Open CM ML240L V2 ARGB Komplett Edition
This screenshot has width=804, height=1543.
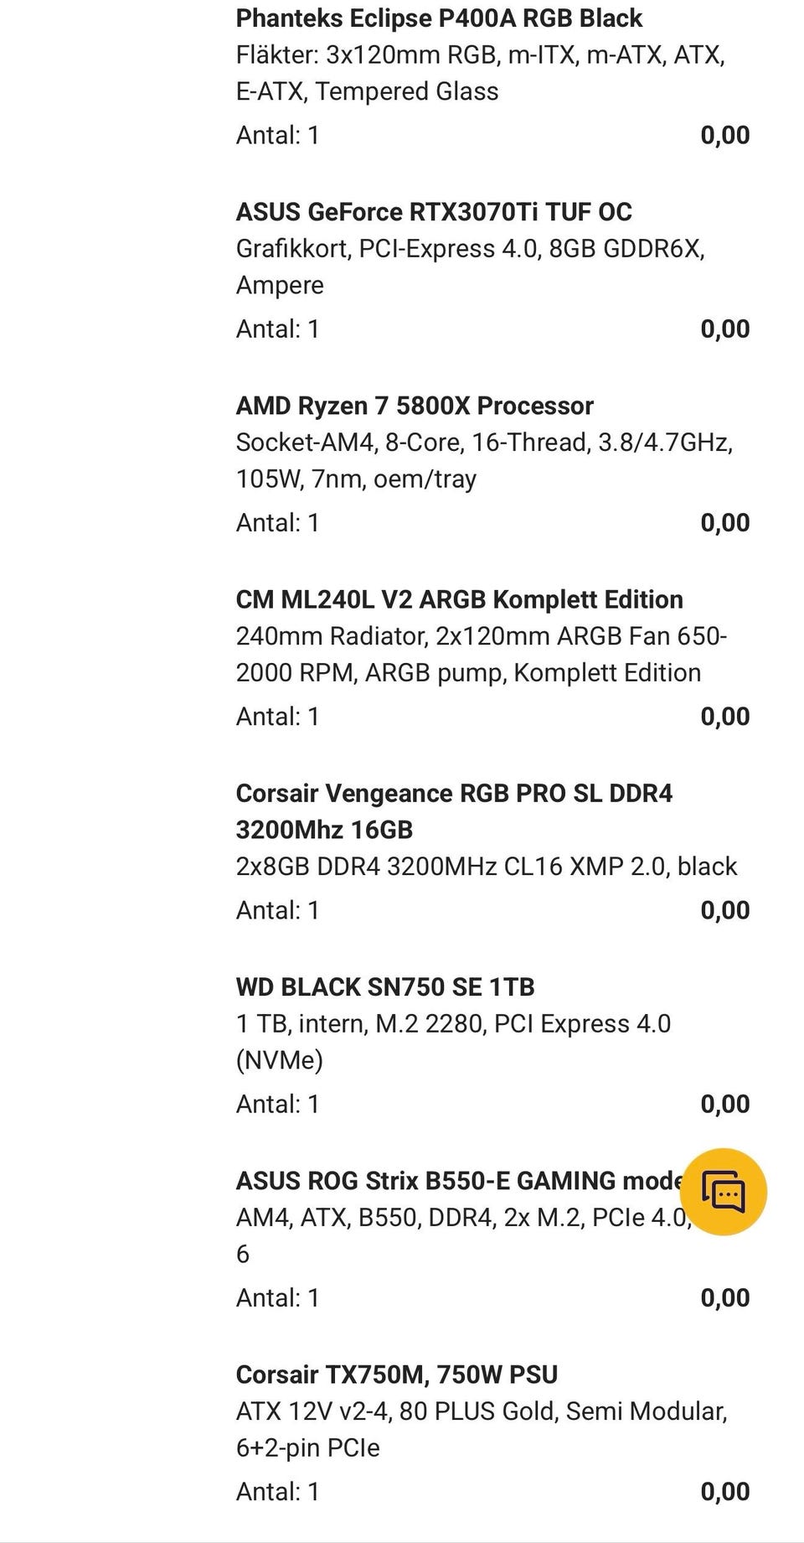[459, 599]
